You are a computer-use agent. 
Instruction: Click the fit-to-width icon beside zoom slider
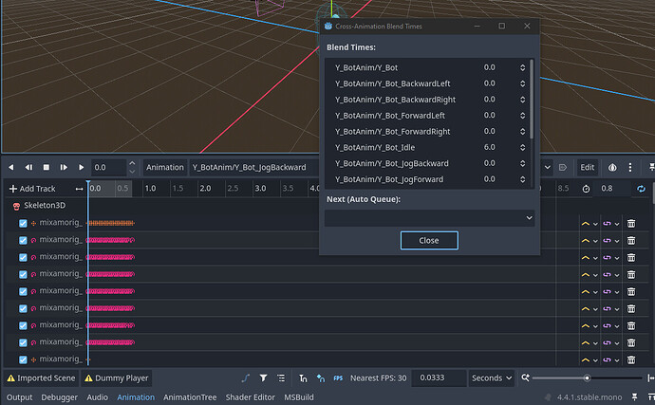click(651, 377)
